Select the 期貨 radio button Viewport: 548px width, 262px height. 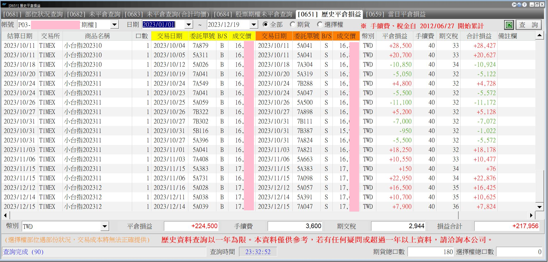[293, 25]
